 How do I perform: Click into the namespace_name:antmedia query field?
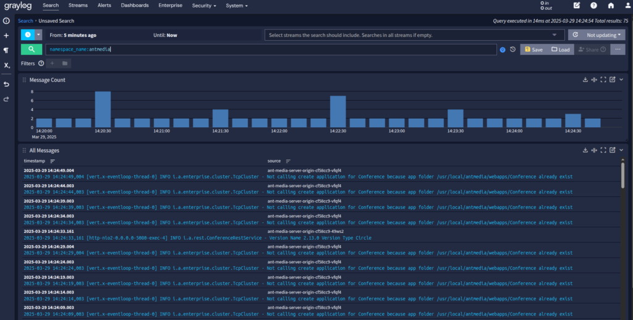pyautogui.click(x=271, y=49)
